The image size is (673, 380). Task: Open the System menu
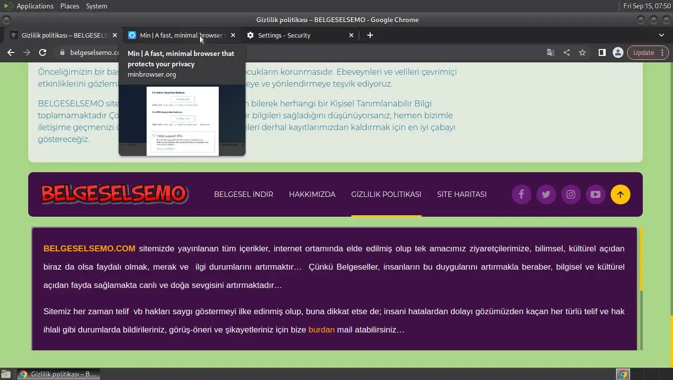tap(96, 6)
